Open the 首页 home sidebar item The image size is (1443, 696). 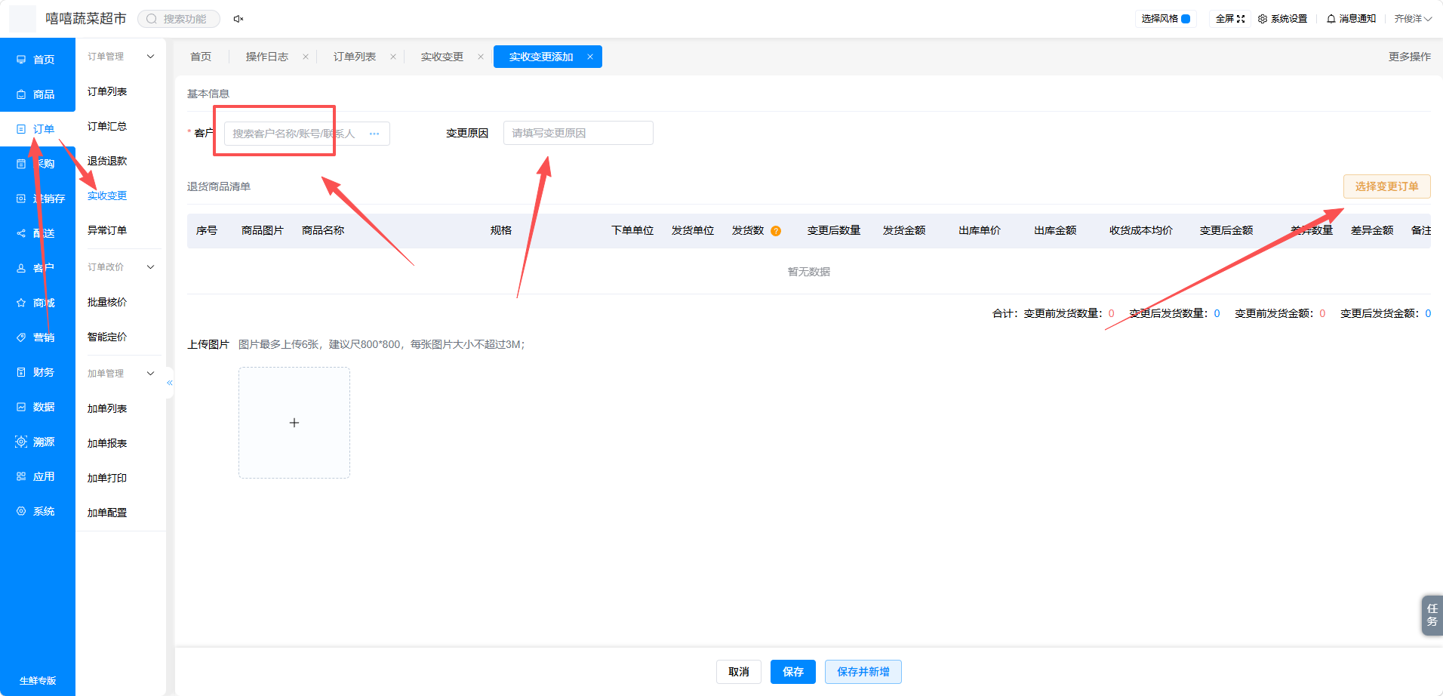pyautogui.click(x=37, y=60)
